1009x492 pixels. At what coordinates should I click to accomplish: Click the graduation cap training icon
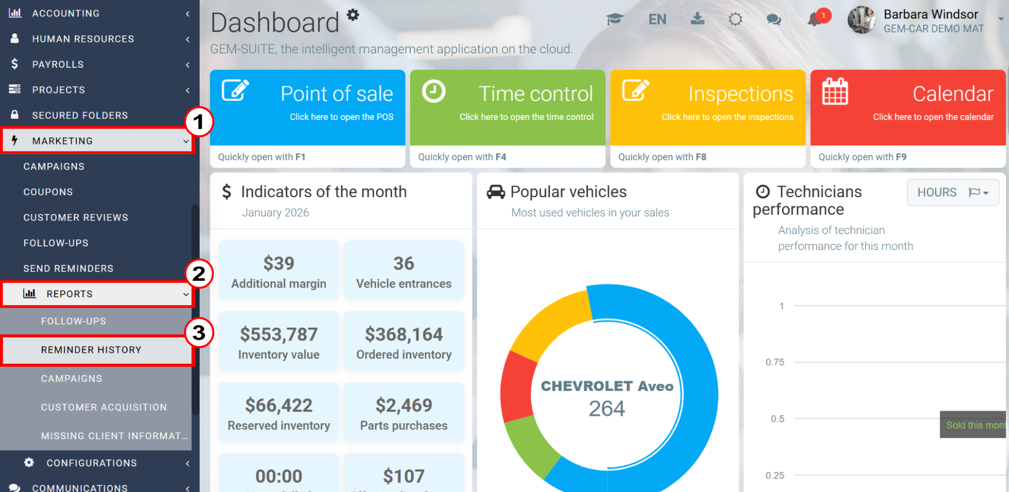click(615, 20)
